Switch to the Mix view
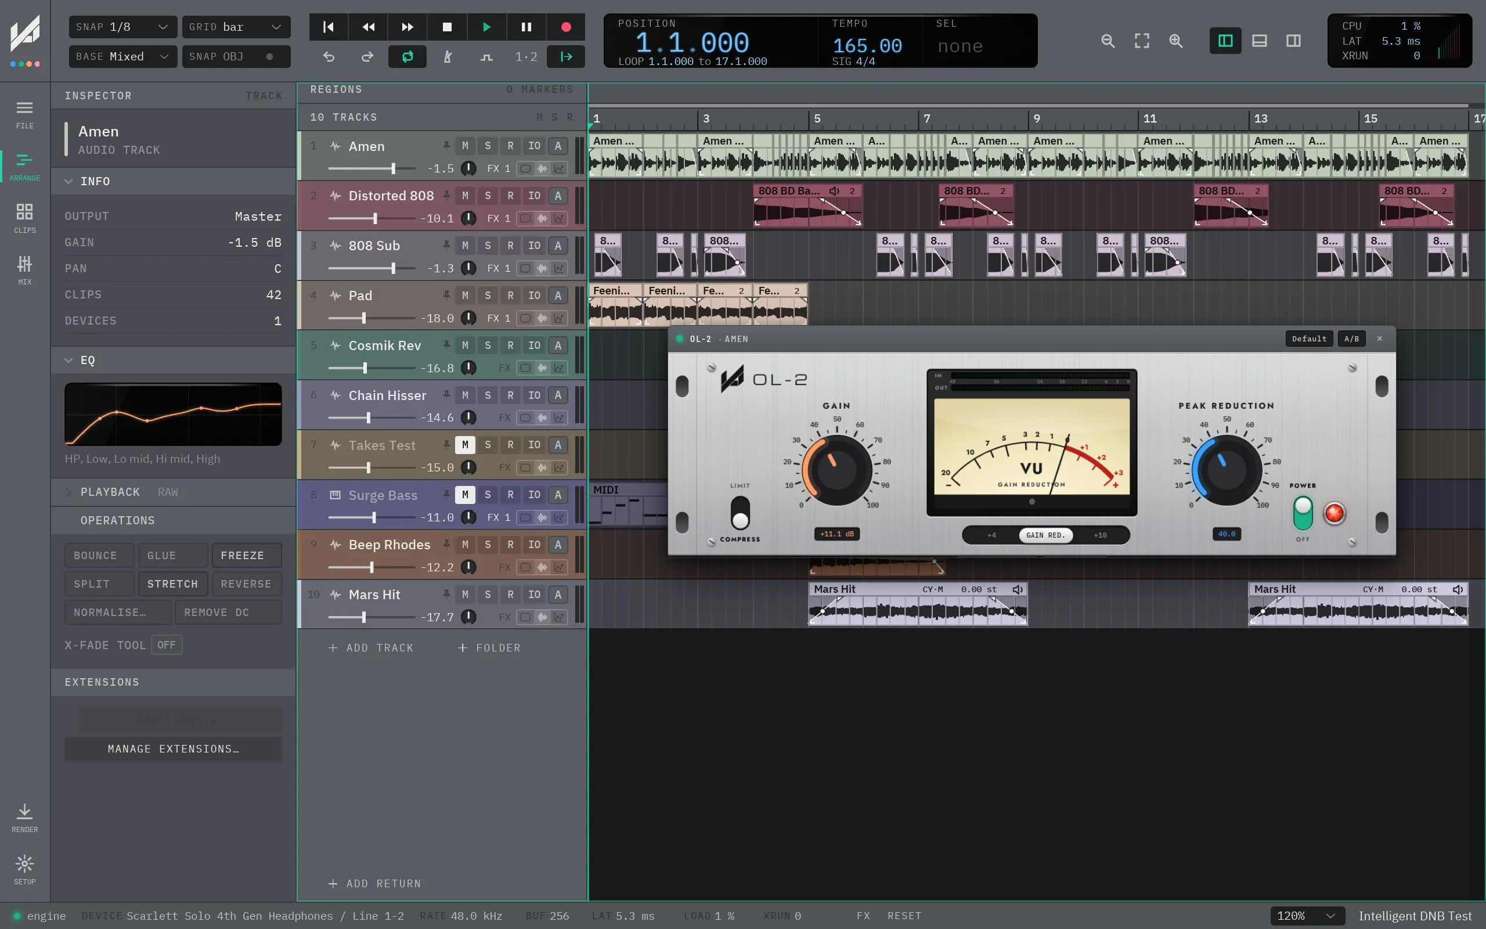 tap(24, 271)
